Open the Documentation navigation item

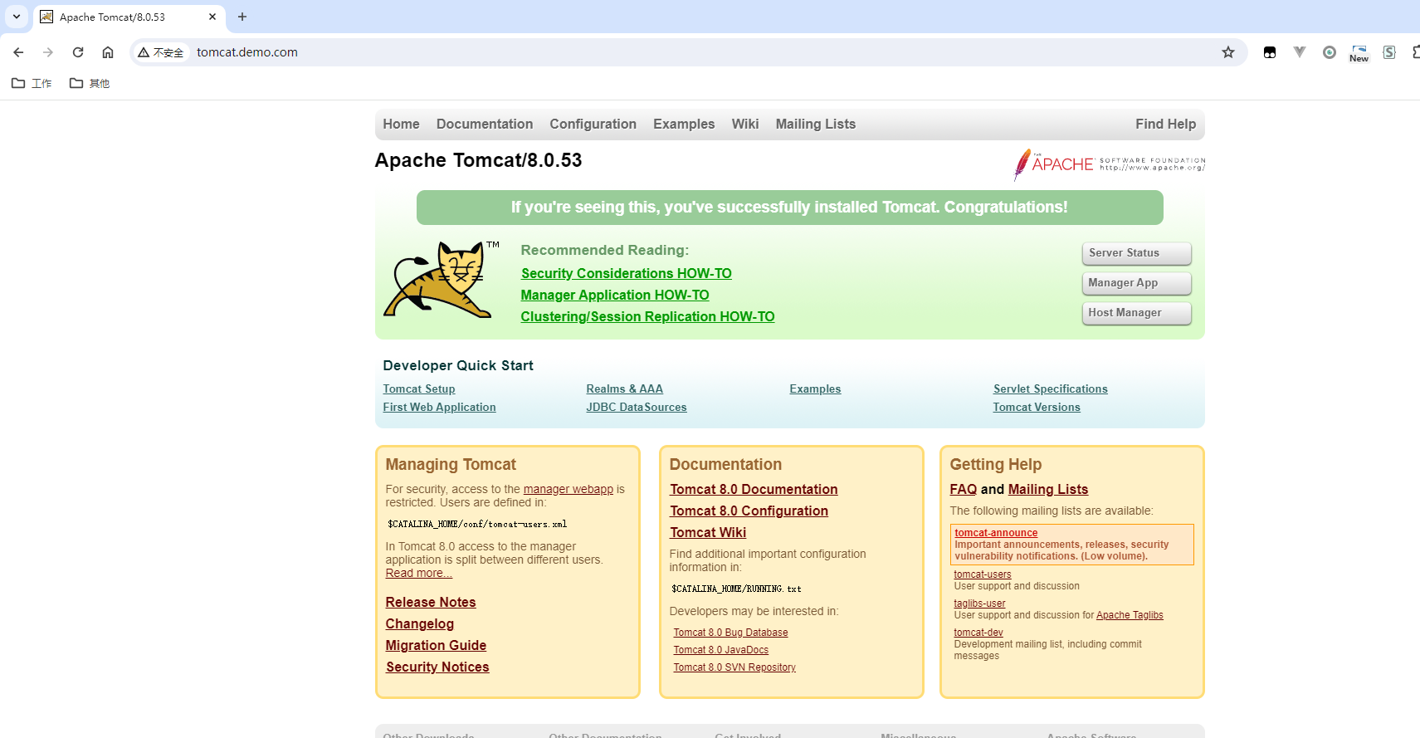pyautogui.click(x=485, y=124)
